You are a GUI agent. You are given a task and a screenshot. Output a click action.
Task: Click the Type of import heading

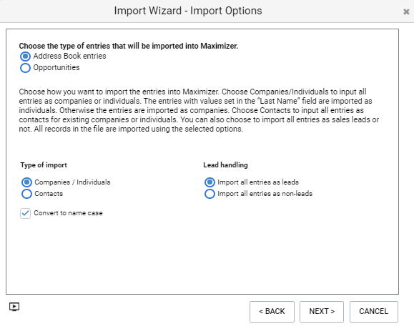44,165
